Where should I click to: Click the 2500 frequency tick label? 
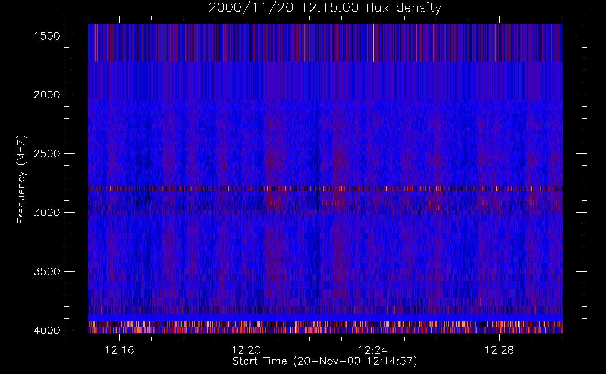(47, 154)
